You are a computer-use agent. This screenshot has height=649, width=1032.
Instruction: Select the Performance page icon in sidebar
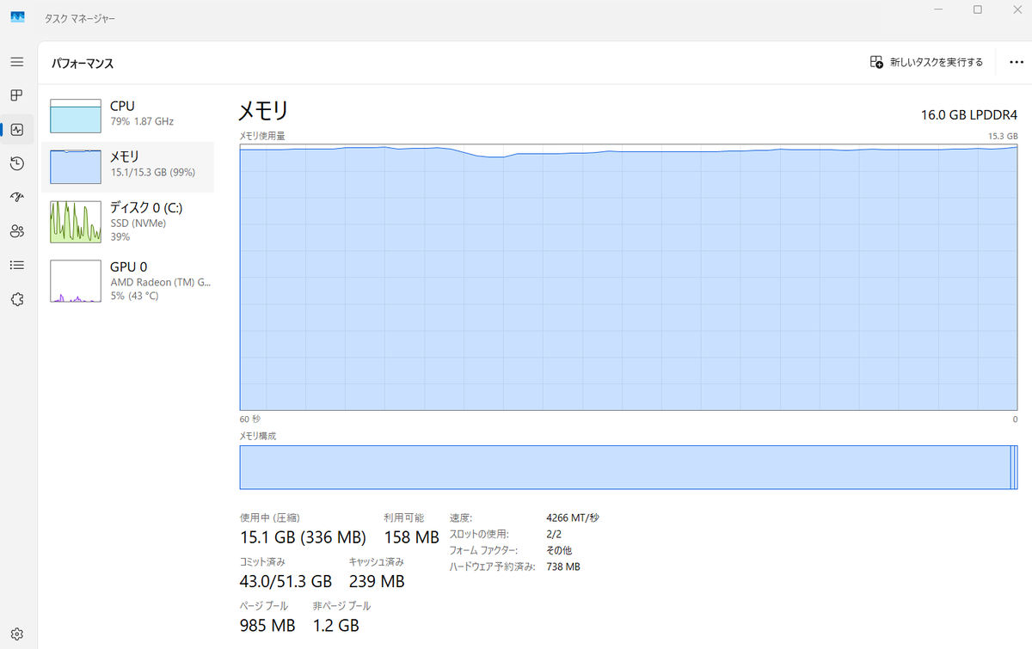[16, 130]
